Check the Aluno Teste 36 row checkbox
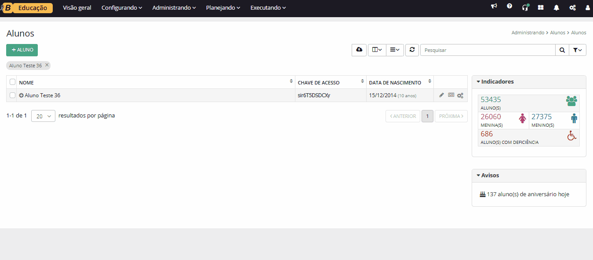 [13, 95]
